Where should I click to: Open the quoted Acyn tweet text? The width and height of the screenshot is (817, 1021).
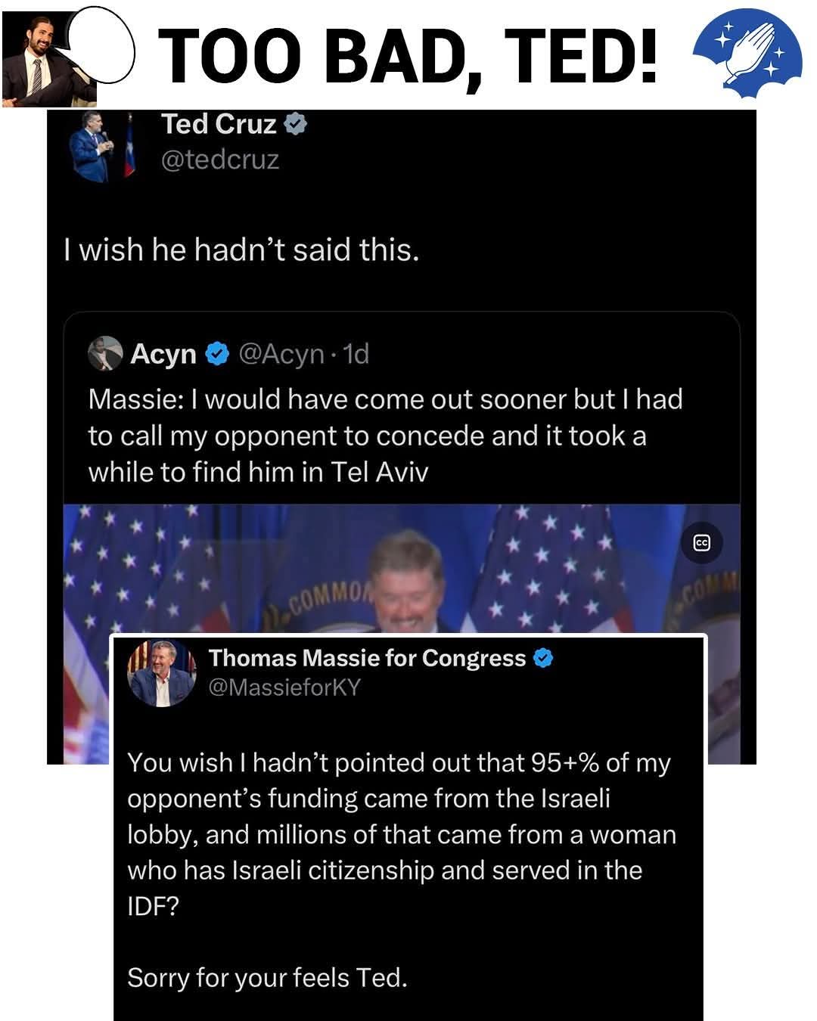pos(386,436)
